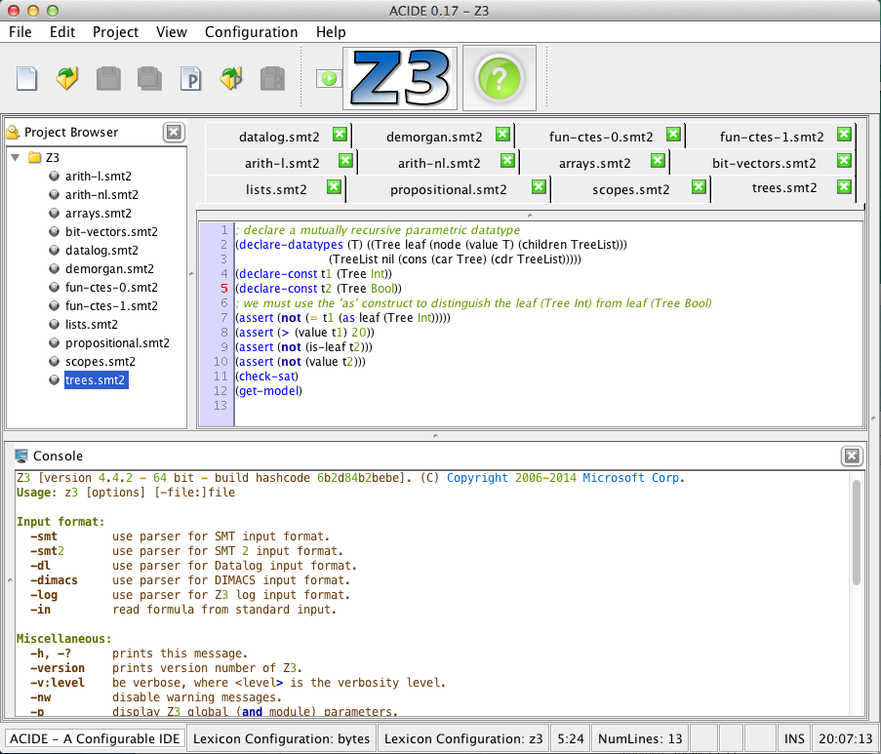
Task: Click the 'Lexicon Configuration: bytes' status entry
Action: [x=282, y=738]
